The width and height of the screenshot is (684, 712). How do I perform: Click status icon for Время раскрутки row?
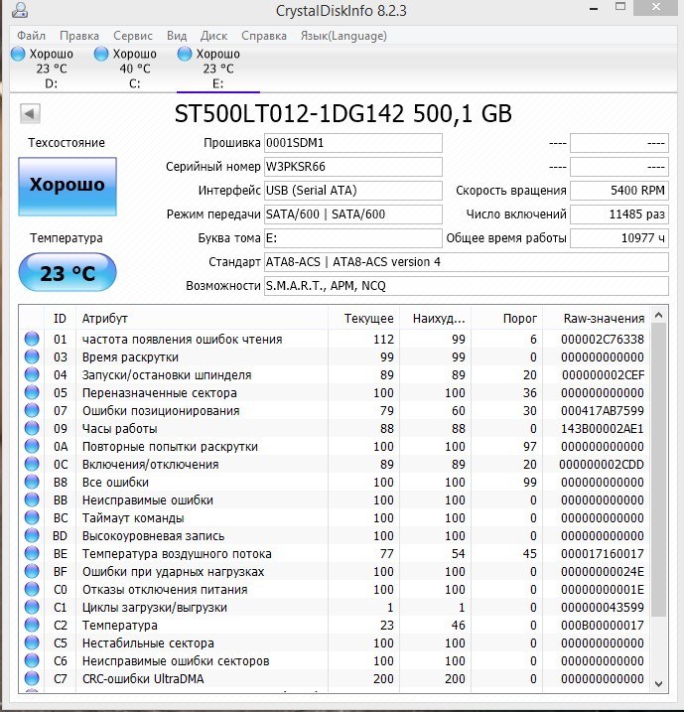pyautogui.click(x=32, y=356)
